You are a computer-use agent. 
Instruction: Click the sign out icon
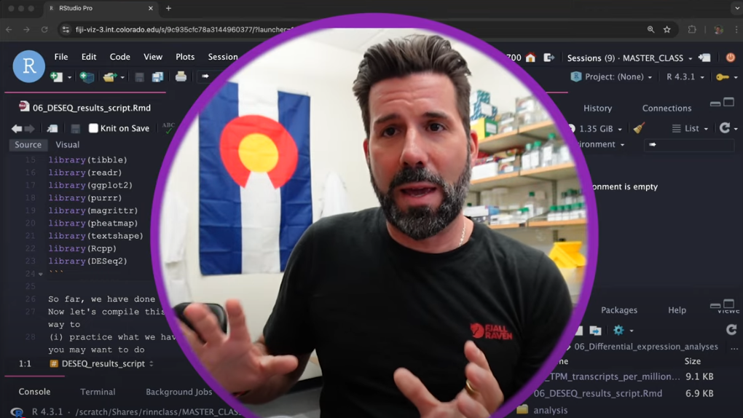549,58
